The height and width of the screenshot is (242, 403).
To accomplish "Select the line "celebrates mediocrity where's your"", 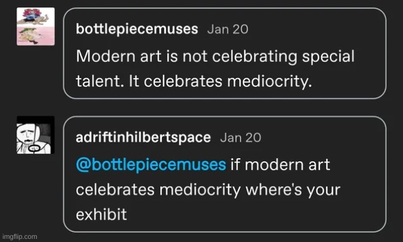I will click(x=208, y=190).
